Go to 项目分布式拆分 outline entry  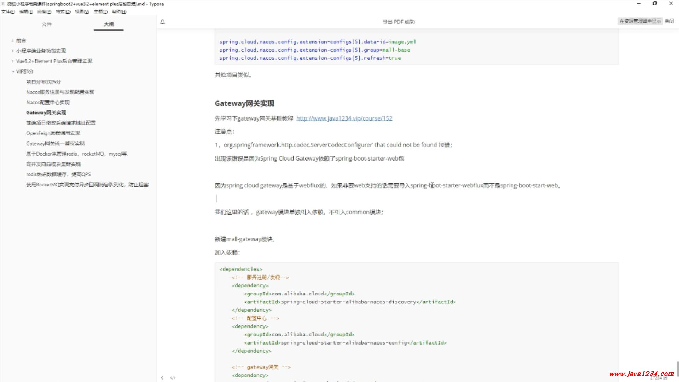coord(43,82)
